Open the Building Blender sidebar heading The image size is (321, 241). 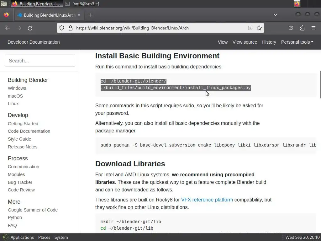(28, 80)
